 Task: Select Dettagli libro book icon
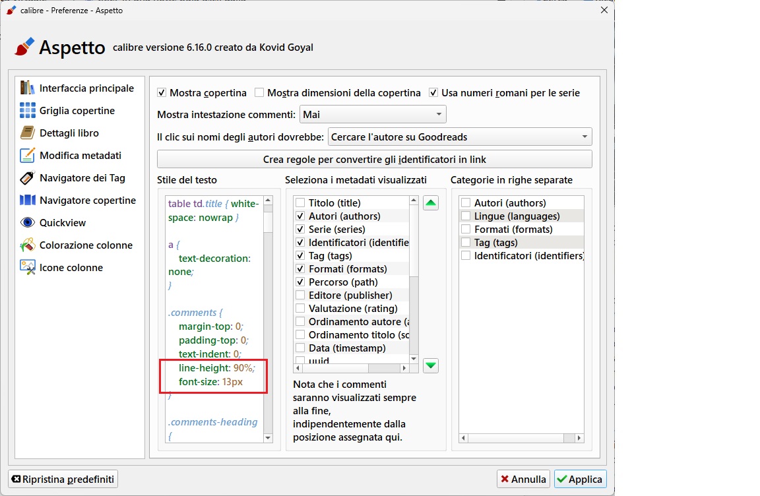27,133
